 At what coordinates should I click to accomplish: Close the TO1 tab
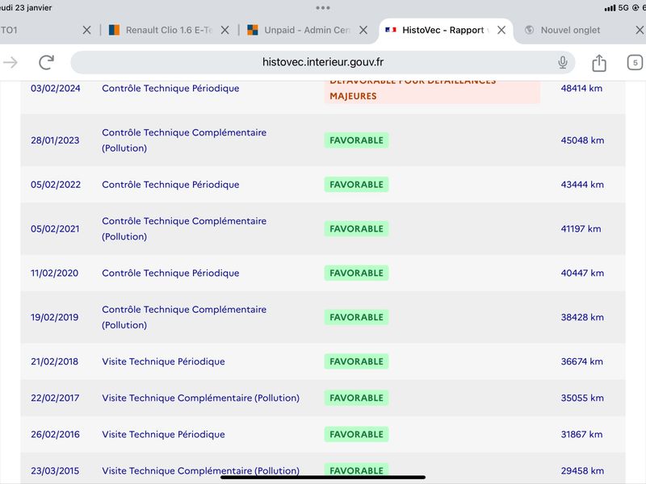(x=86, y=30)
